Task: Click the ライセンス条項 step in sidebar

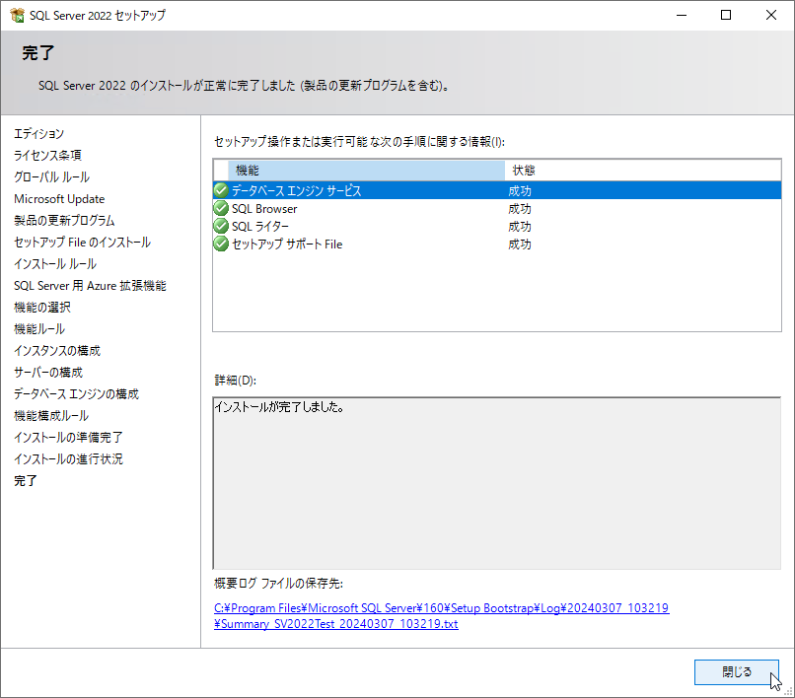Action: (x=47, y=155)
